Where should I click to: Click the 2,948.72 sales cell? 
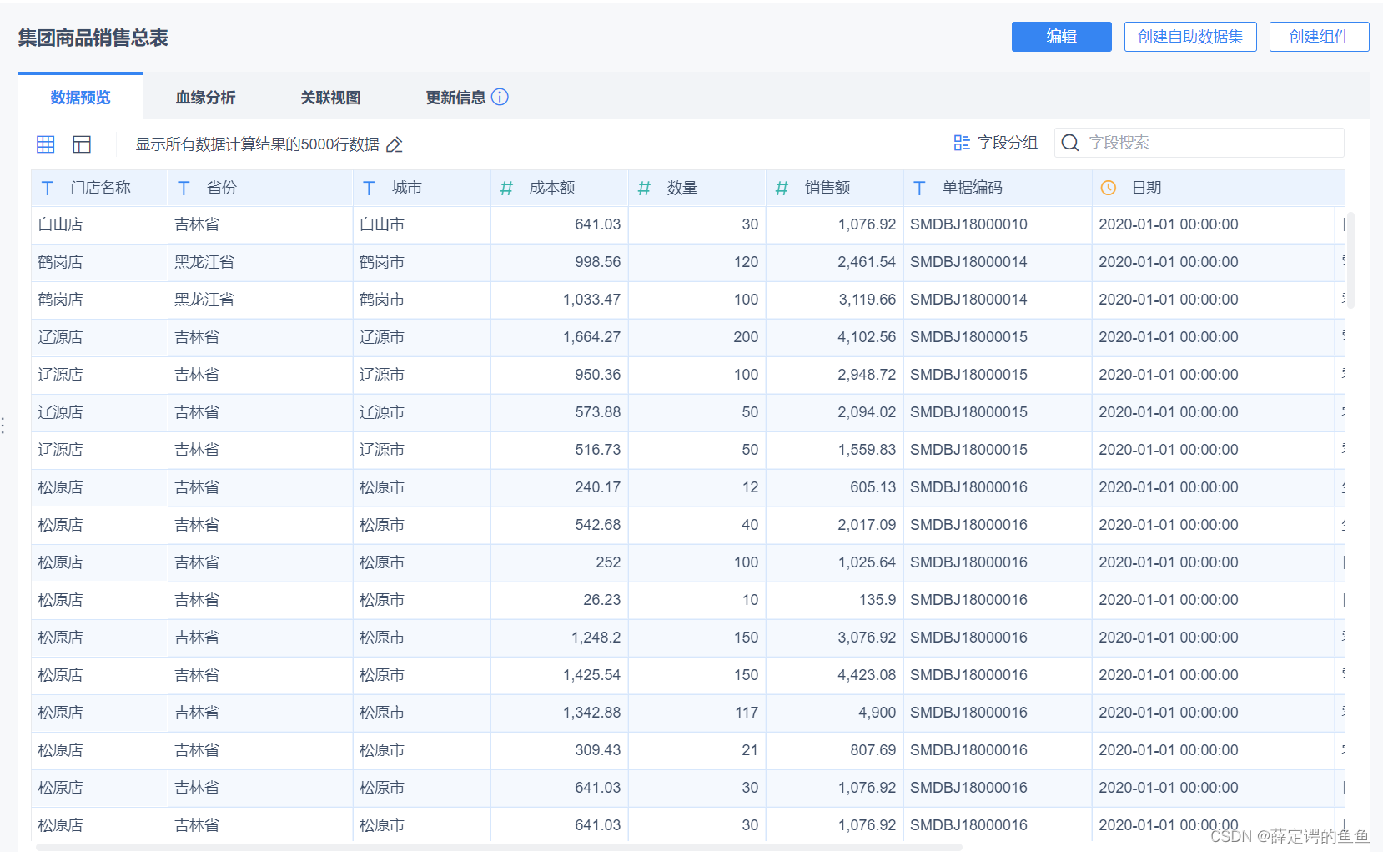834,375
